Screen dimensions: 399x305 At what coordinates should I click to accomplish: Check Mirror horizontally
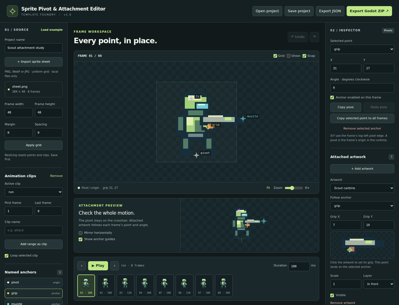[80, 233]
